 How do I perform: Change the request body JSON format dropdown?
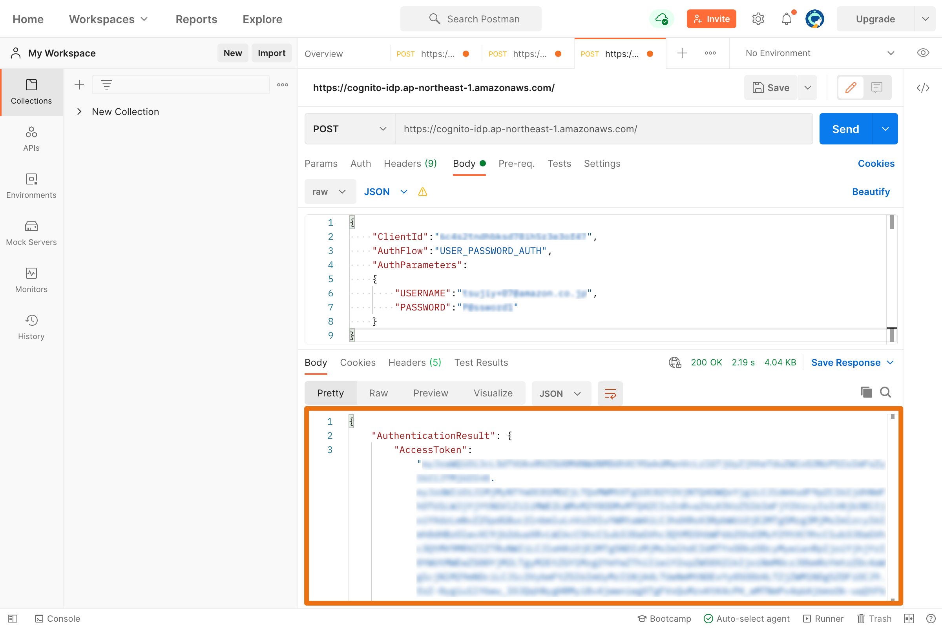385,192
